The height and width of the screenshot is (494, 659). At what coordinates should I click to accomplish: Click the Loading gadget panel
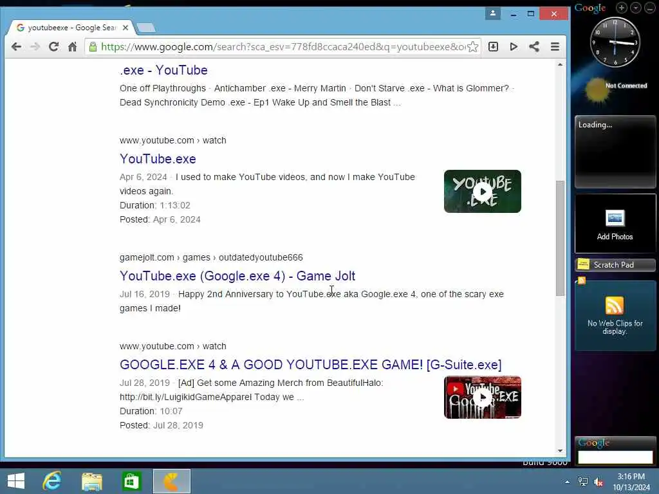pyautogui.click(x=615, y=152)
